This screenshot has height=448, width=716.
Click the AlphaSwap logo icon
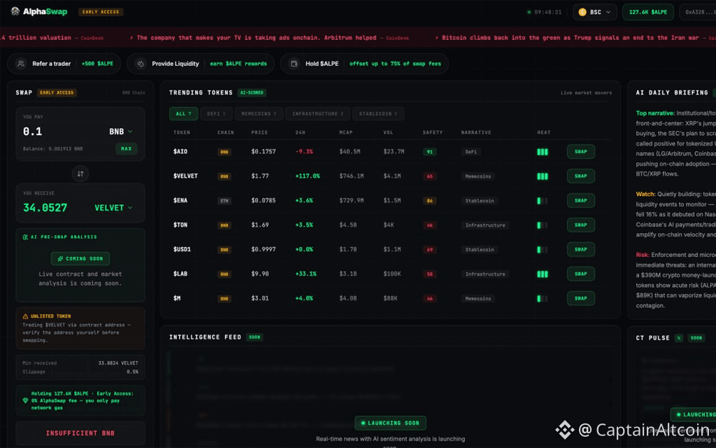15,11
